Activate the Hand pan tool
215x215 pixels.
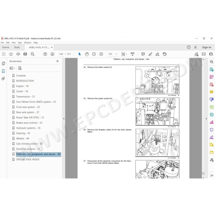(x=87, y=54)
